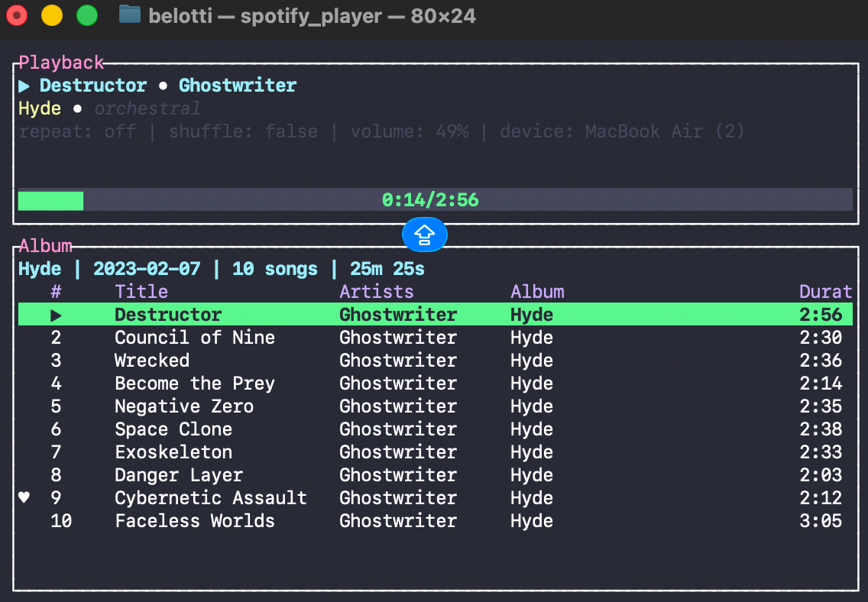This screenshot has width=868, height=602.
Task: Click the shuffle: false status
Action: coord(243,131)
